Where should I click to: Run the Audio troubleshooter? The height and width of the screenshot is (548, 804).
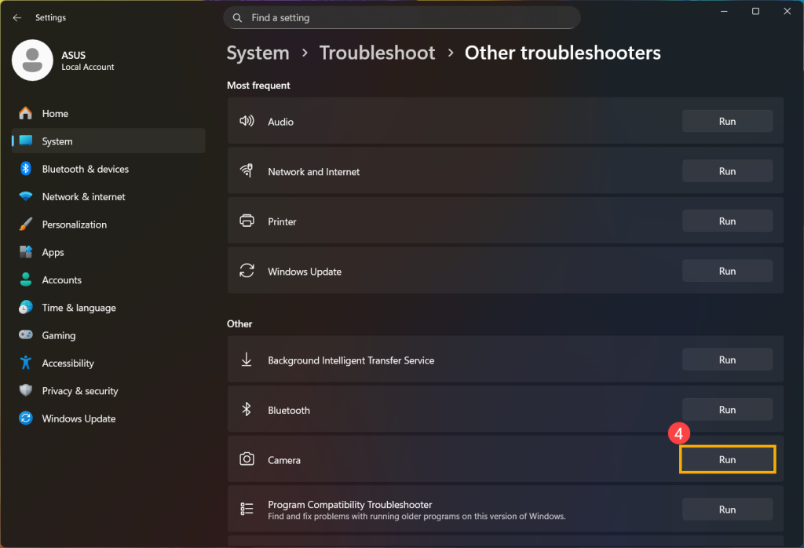click(x=727, y=121)
